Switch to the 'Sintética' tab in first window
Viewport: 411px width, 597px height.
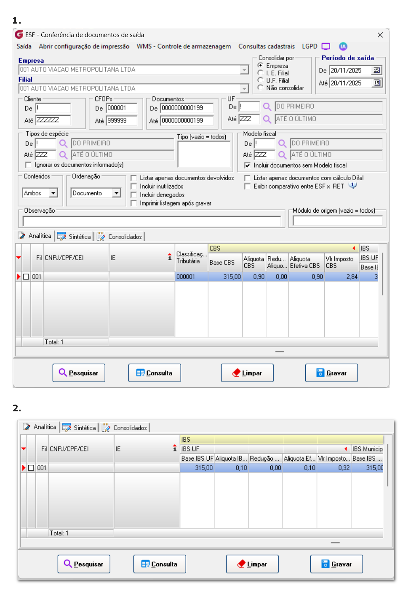click(x=75, y=237)
